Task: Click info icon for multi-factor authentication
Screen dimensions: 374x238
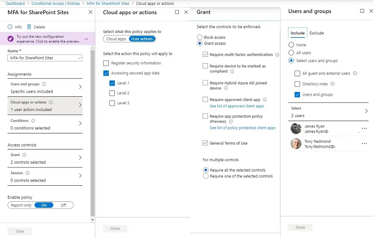Action: (277, 55)
